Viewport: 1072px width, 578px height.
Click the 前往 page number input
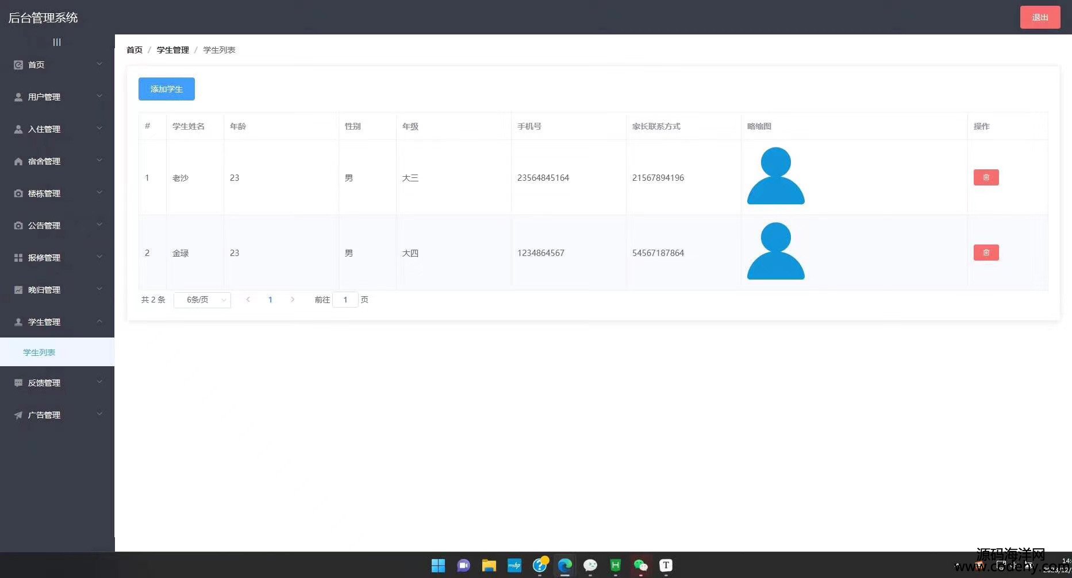pos(345,300)
